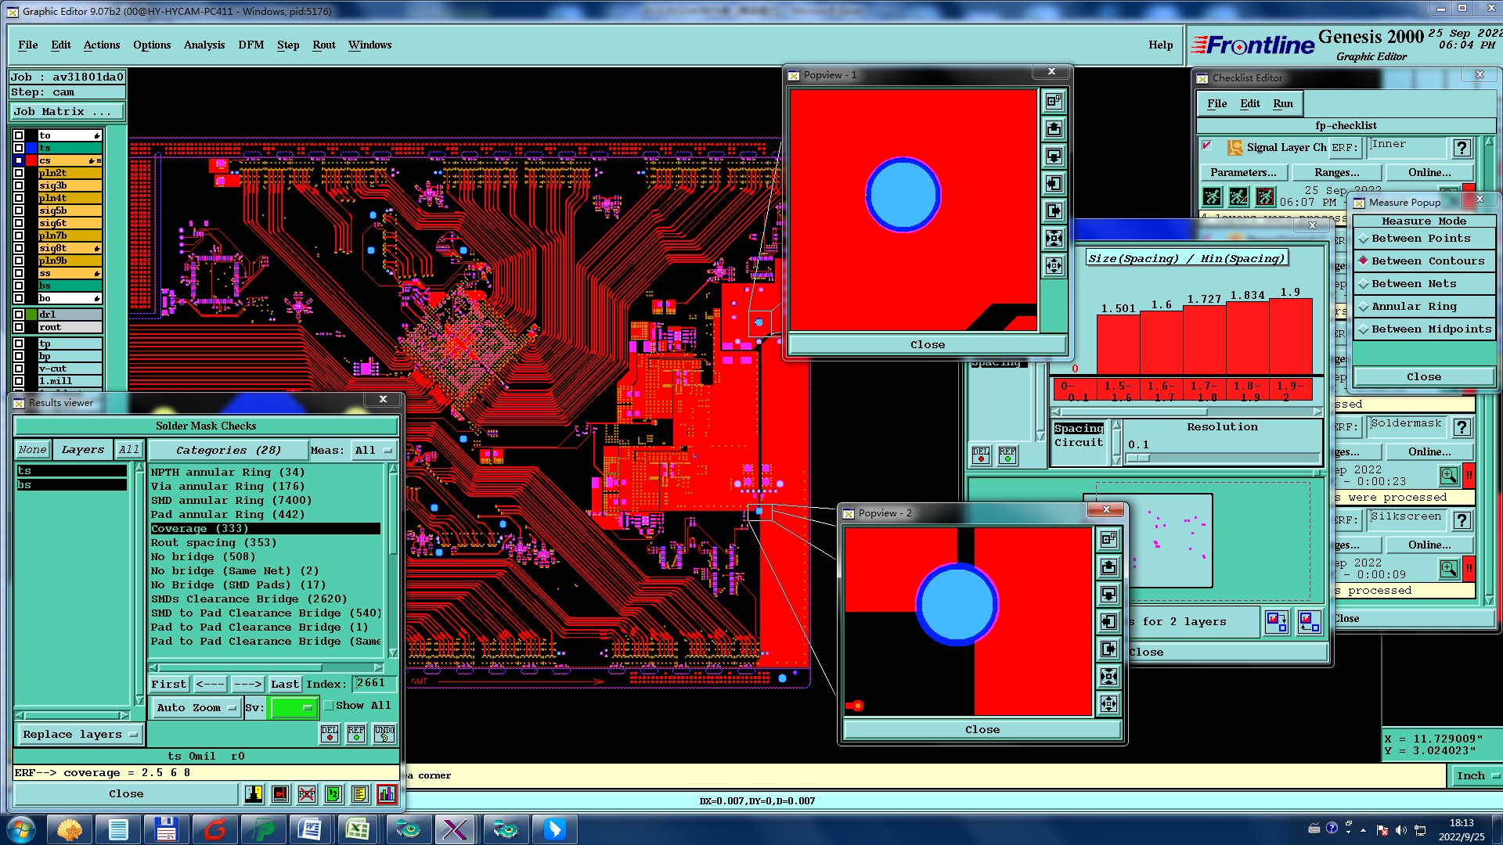This screenshot has width=1503, height=845.
Task: Open the Sv green severity dropdown
Action: (292, 708)
